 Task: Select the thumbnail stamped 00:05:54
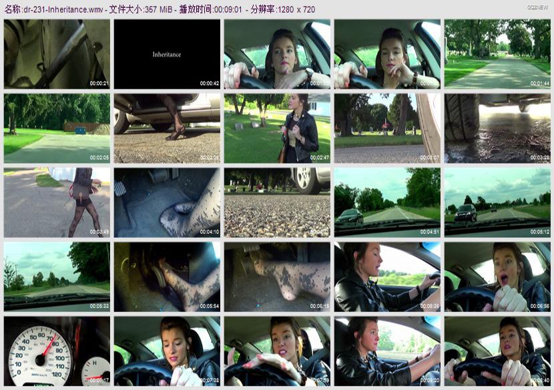[167, 276]
